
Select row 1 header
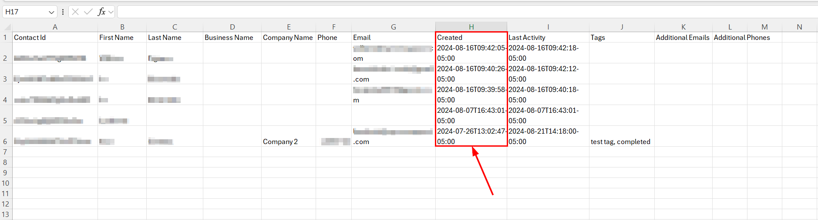[x=5, y=37]
